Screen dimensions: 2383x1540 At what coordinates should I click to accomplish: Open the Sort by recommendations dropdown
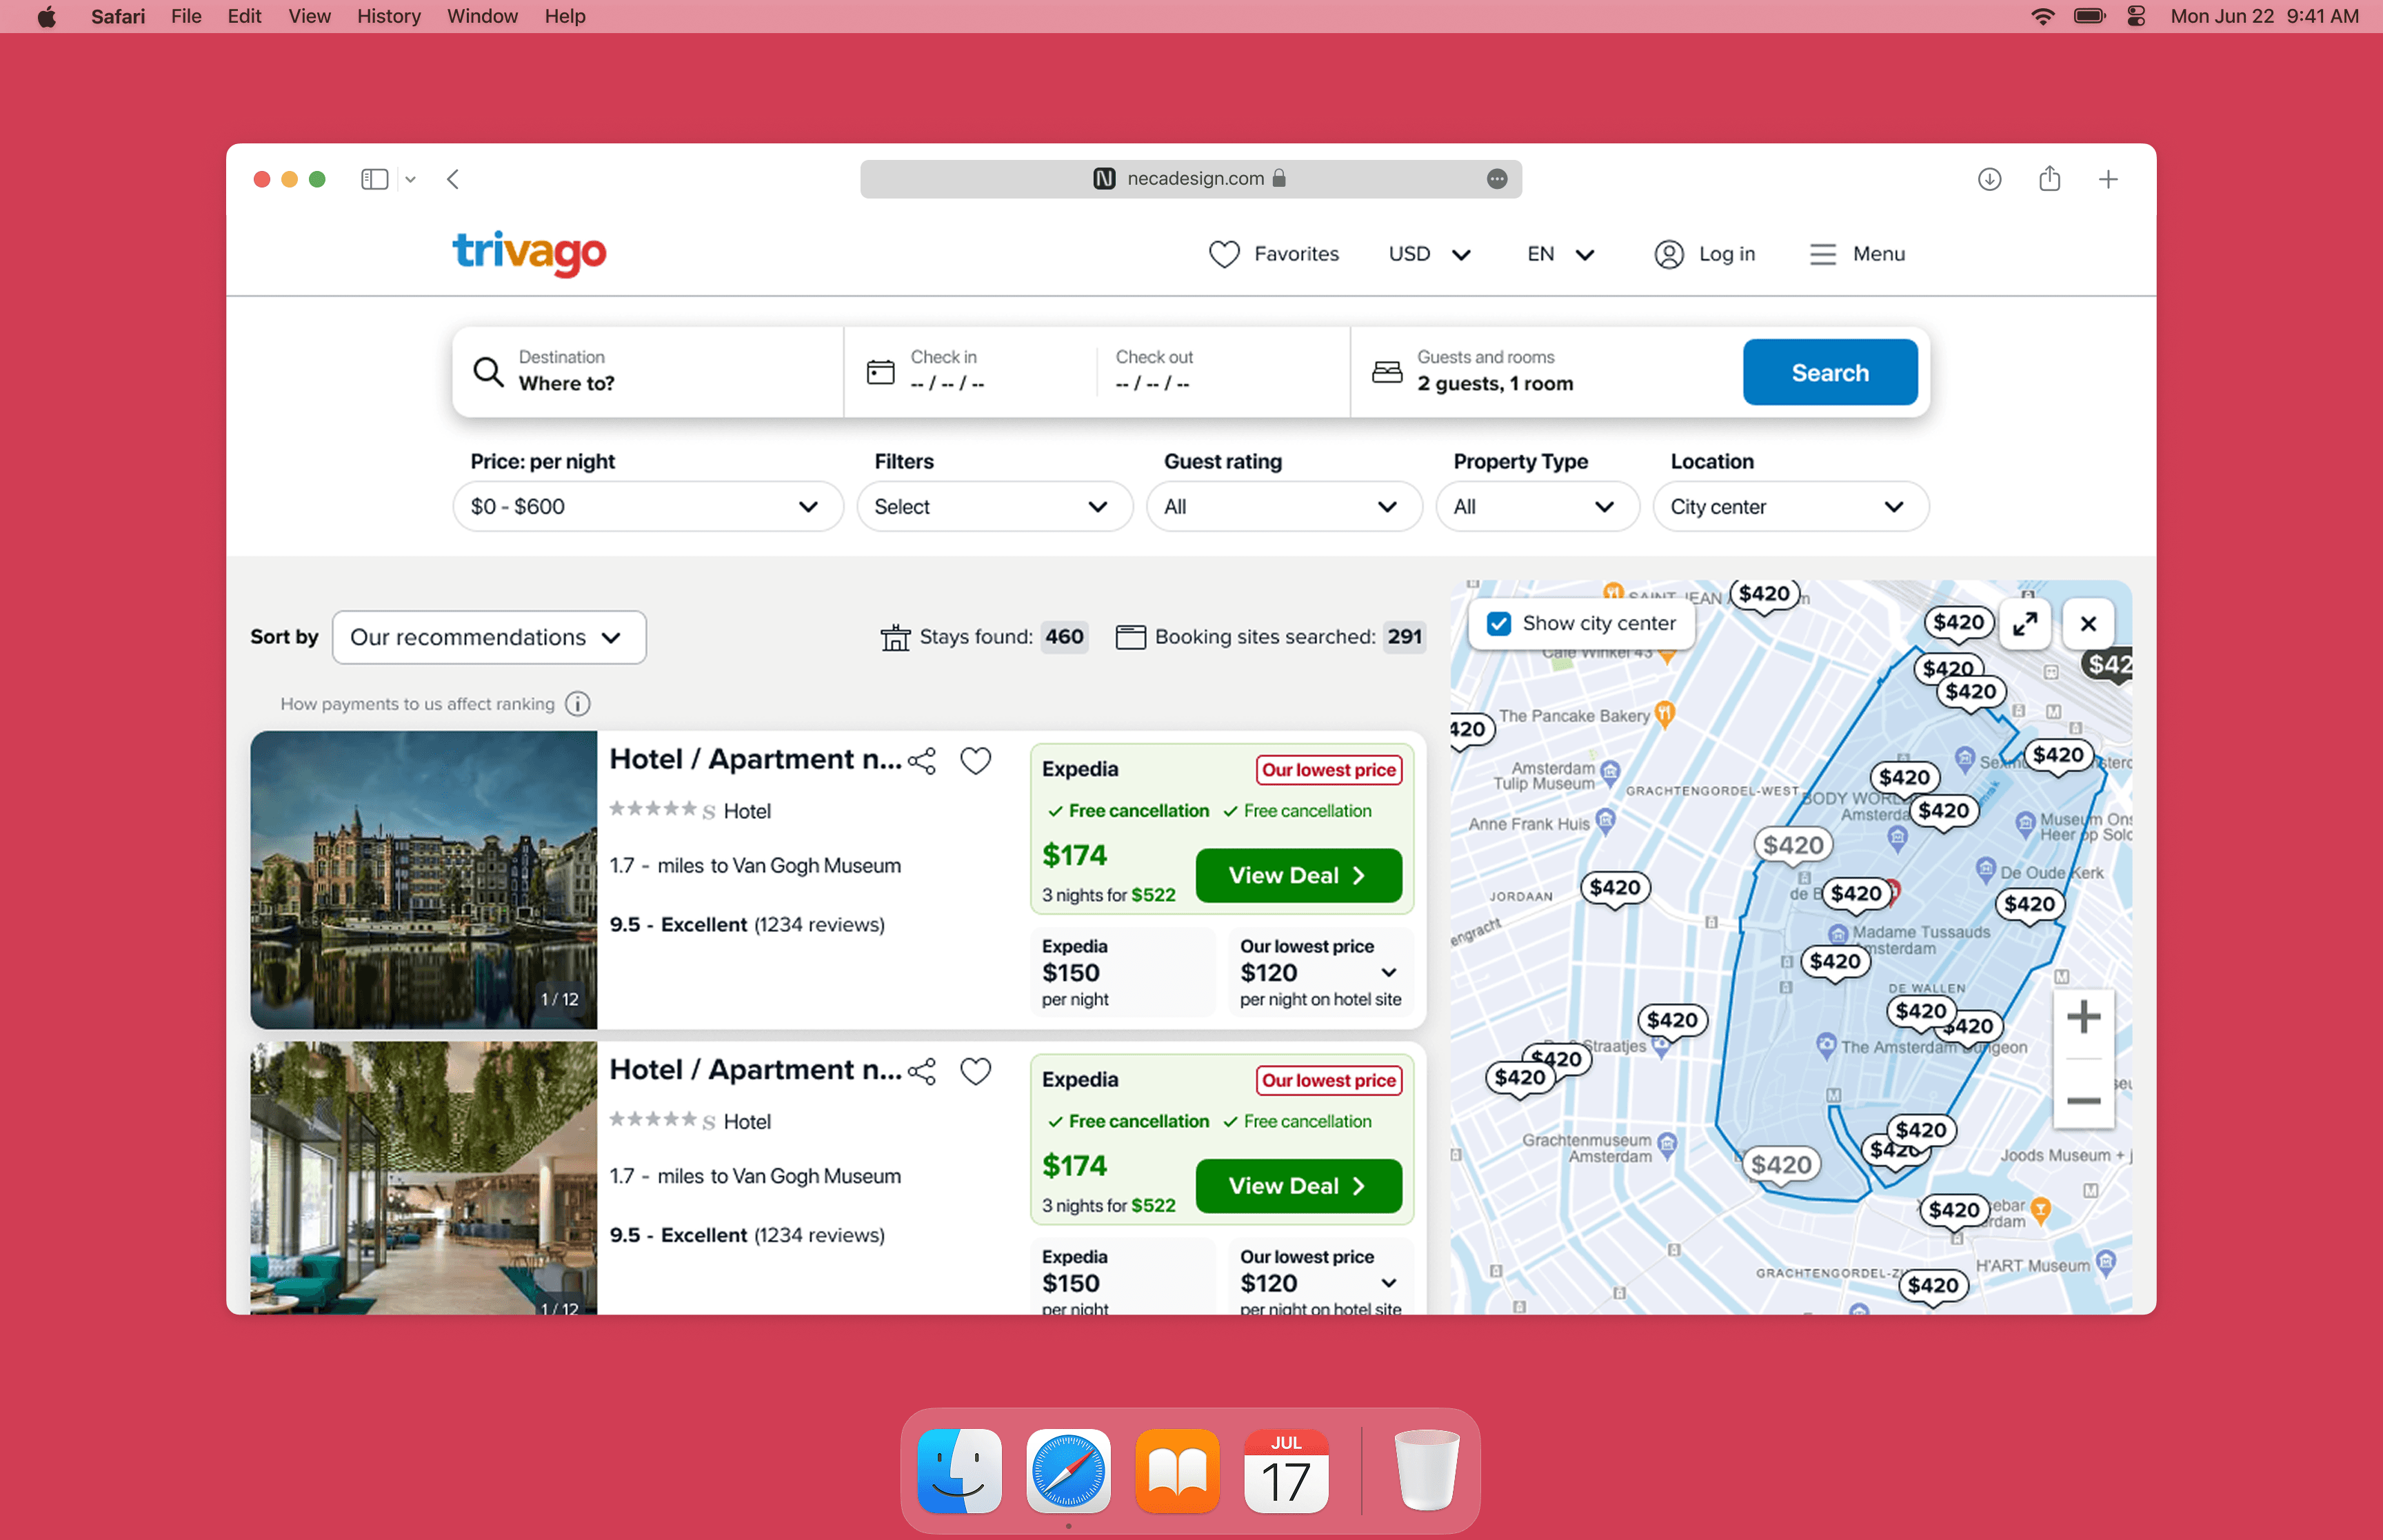pos(489,637)
